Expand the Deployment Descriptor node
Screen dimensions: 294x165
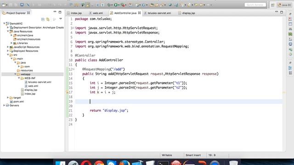(8, 27)
